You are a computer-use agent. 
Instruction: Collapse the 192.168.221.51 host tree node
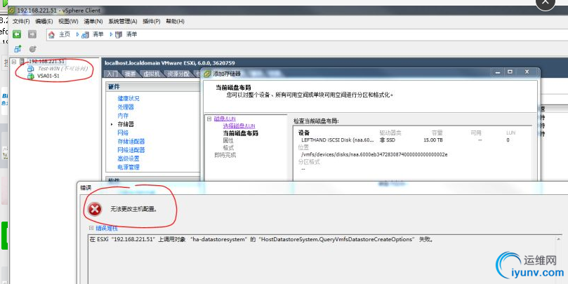[x=14, y=62]
